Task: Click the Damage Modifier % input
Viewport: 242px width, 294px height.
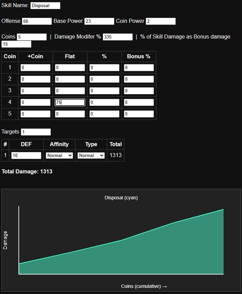Action: tap(118, 37)
